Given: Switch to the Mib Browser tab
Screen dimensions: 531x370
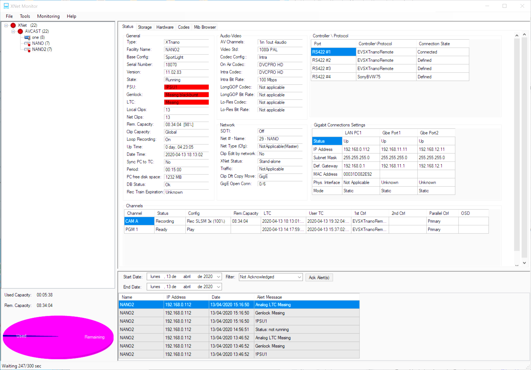Looking at the screenshot, I should tap(205, 27).
